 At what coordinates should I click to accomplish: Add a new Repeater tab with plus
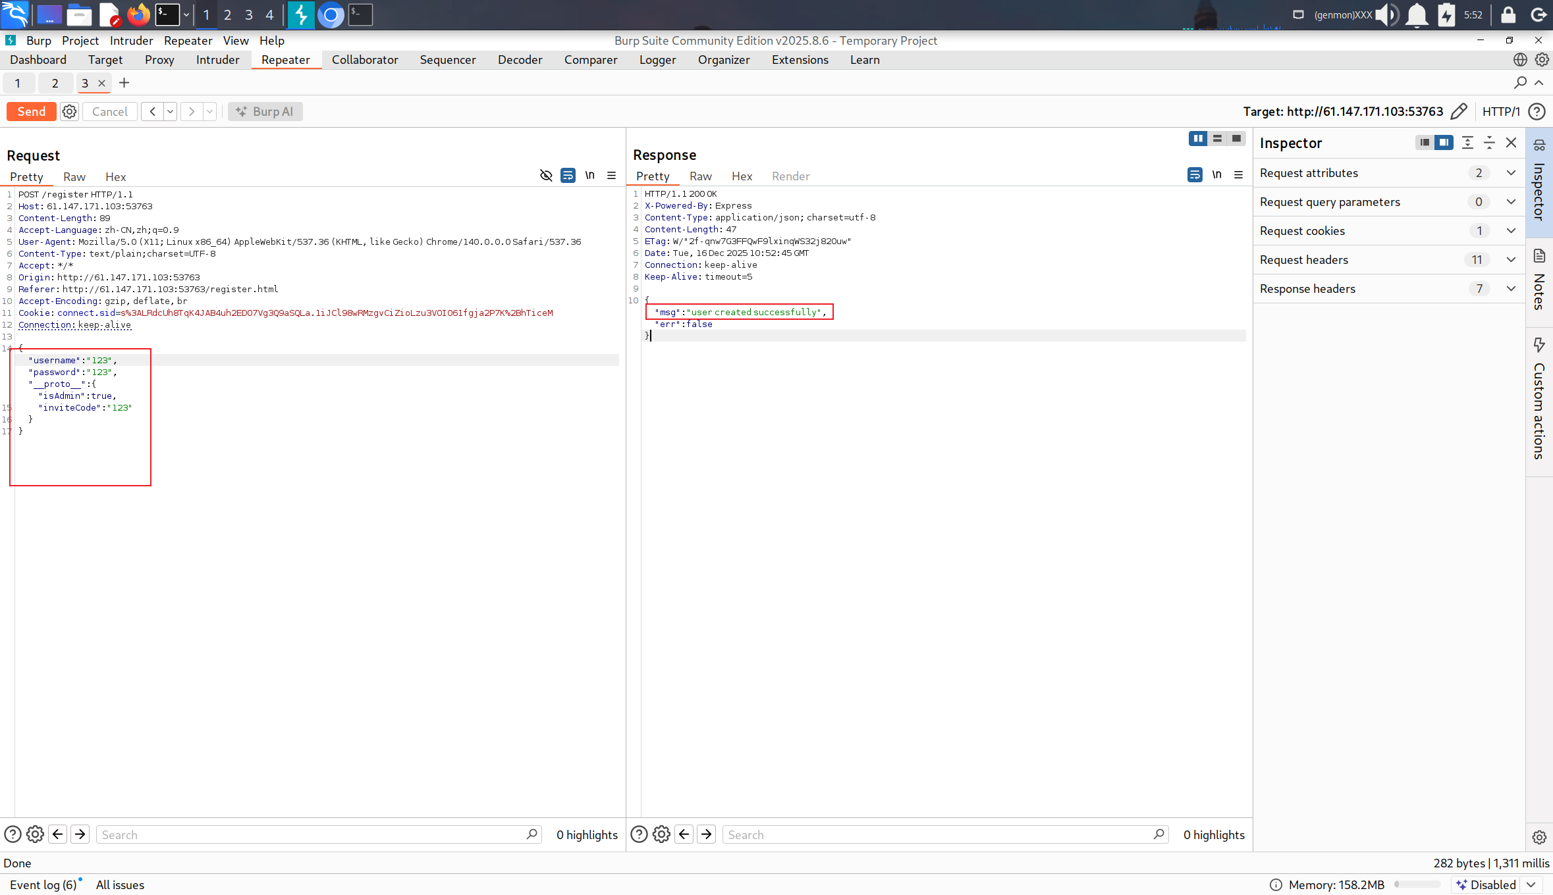pyautogui.click(x=124, y=83)
